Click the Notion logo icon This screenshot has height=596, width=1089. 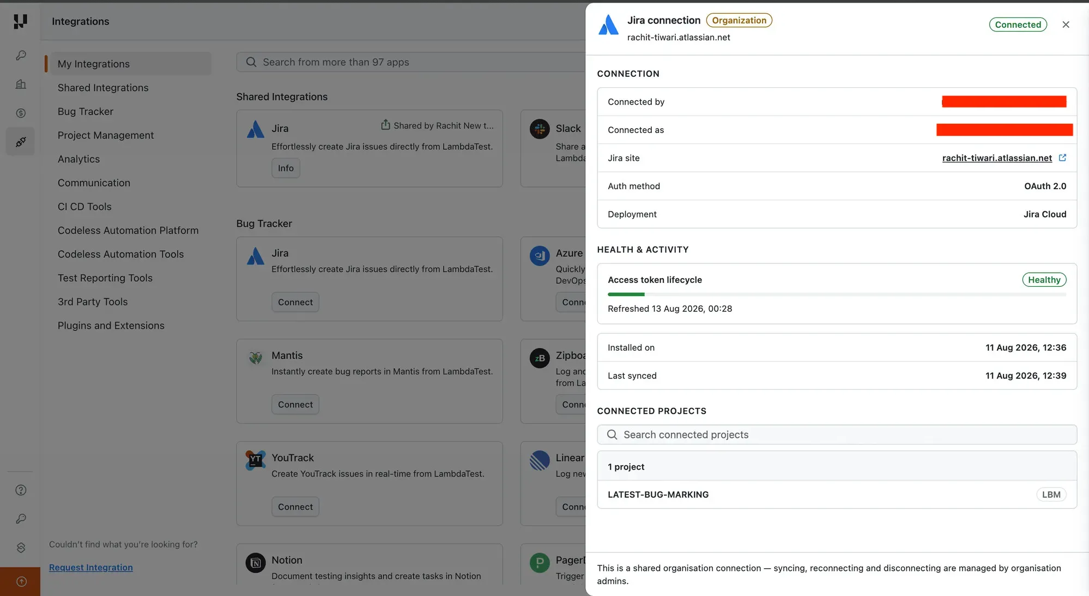[x=255, y=563]
